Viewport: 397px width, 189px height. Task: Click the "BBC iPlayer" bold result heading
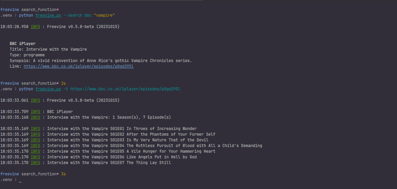(x=22, y=44)
